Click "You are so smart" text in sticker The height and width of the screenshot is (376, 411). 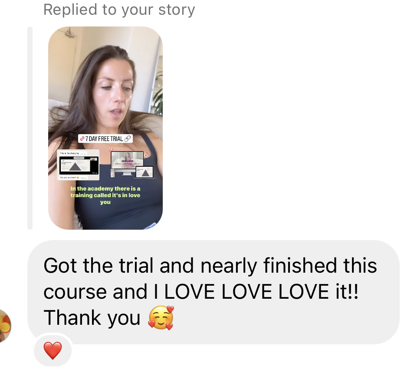tap(68, 178)
